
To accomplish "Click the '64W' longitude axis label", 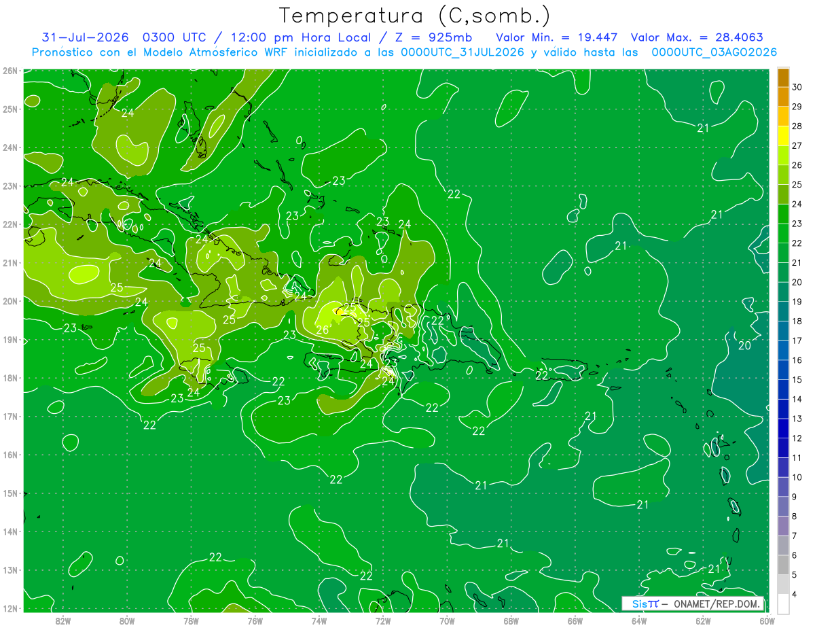I will [639, 620].
